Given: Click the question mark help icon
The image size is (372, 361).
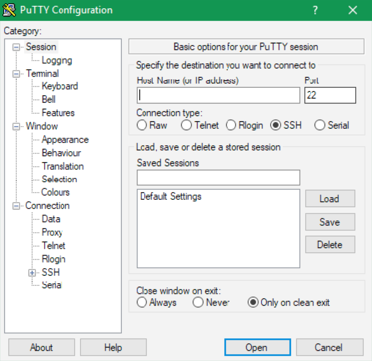Looking at the screenshot, I should [x=315, y=10].
